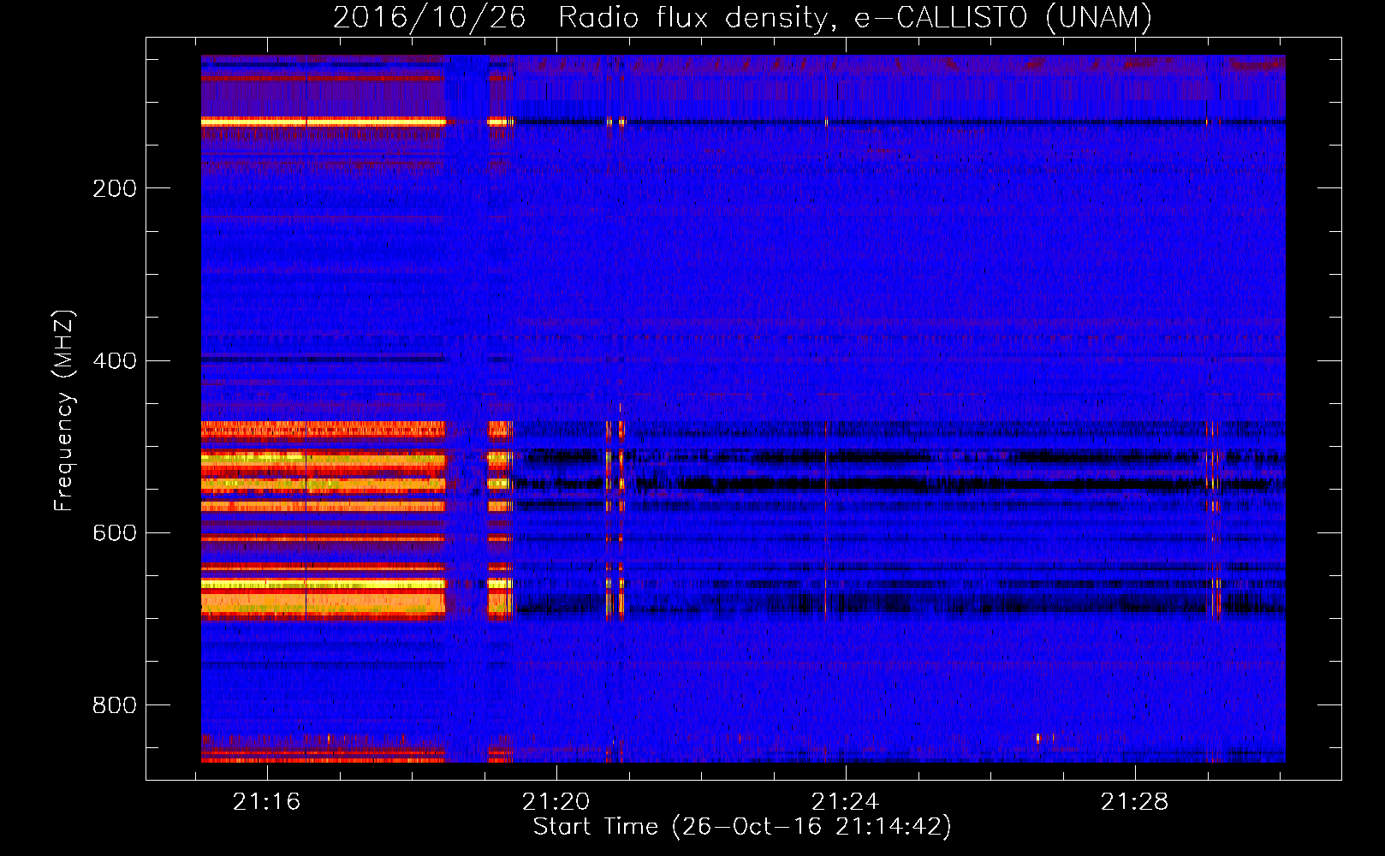
Task: Click the '800' frequency tick label
Action: [115, 705]
